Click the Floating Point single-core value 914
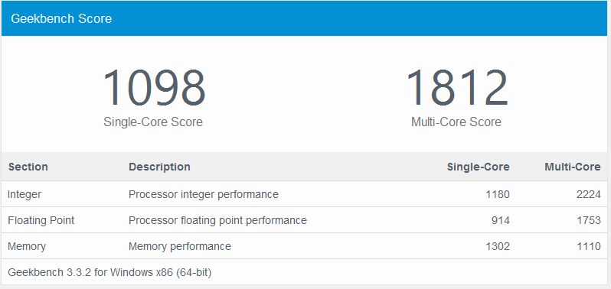Viewport: 611px width, 289px height. coord(500,220)
